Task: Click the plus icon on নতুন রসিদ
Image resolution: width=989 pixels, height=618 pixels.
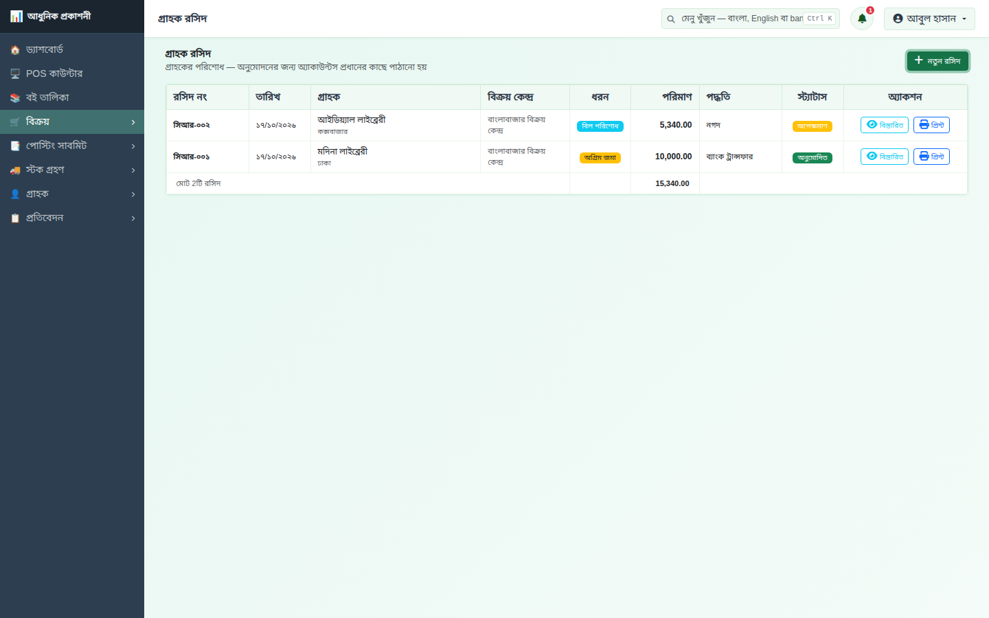Action: click(919, 60)
